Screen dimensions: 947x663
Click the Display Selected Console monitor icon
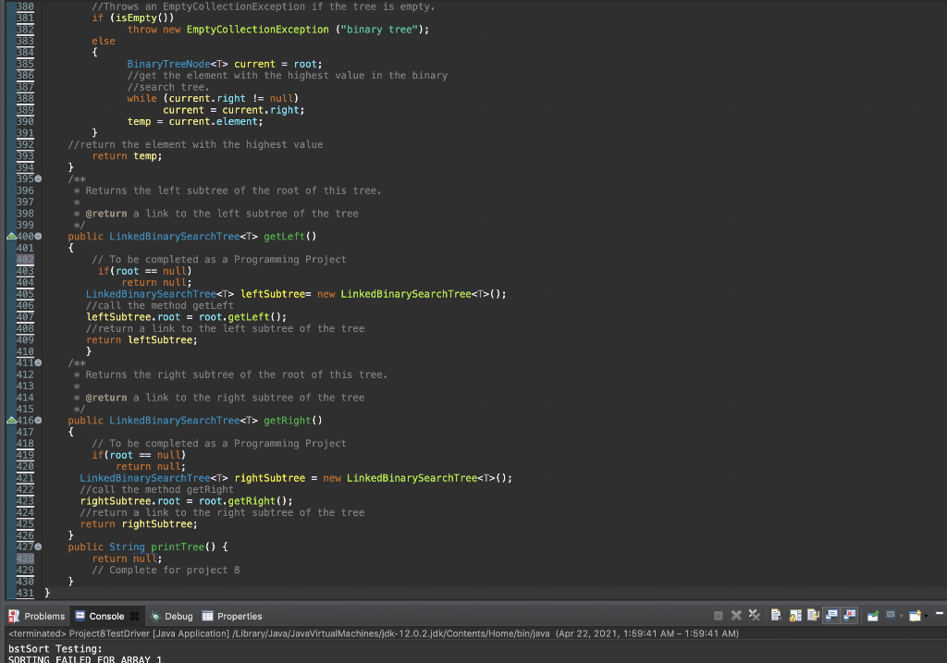(x=891, y=615)
